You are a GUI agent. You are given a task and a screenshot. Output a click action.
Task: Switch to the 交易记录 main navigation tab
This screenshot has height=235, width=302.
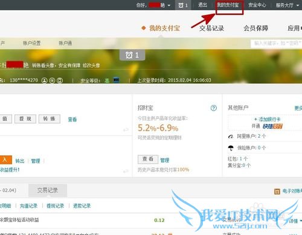[211, 28]
